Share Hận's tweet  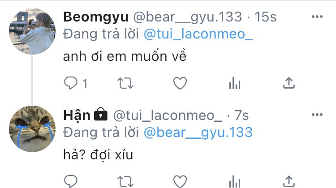coord(289,181)
